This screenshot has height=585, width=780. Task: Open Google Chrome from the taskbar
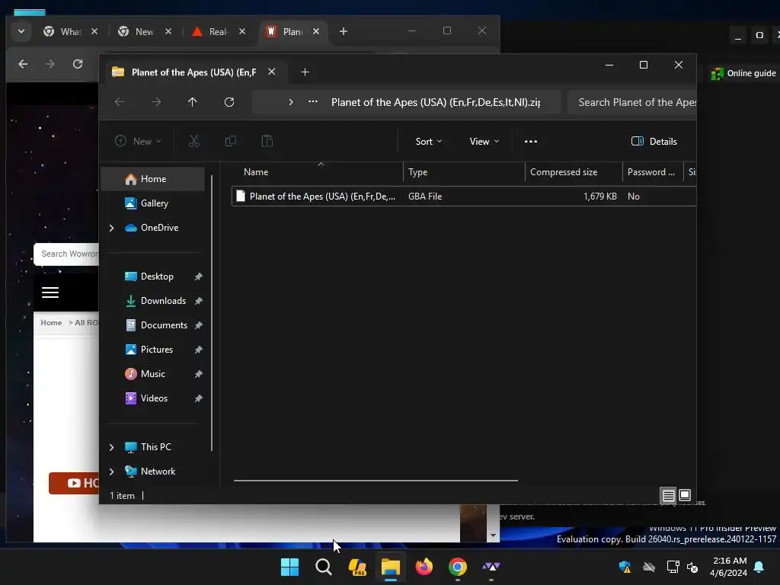click(458, 567)
